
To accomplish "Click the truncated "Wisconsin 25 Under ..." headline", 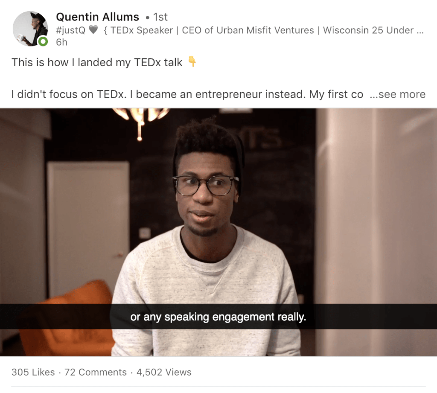I will 373,30.
